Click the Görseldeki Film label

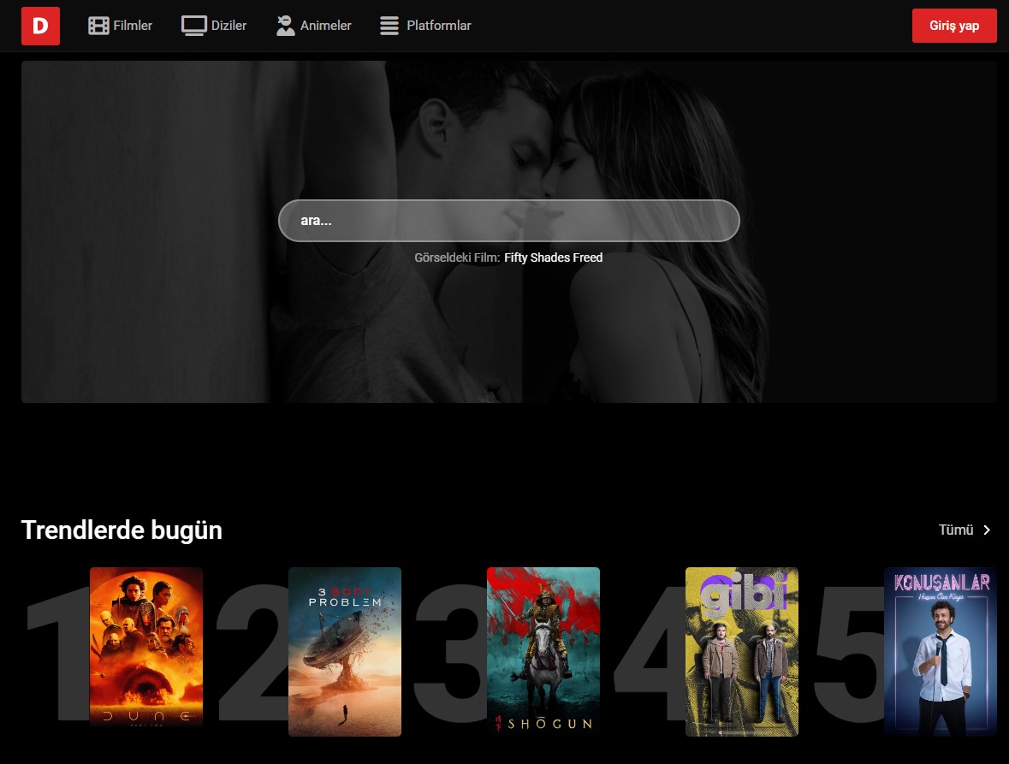click(x=457, y=258)
